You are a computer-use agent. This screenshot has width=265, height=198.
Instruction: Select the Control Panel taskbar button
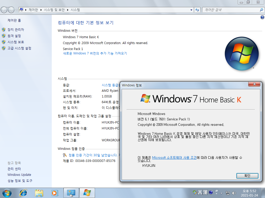pos(71,193)
